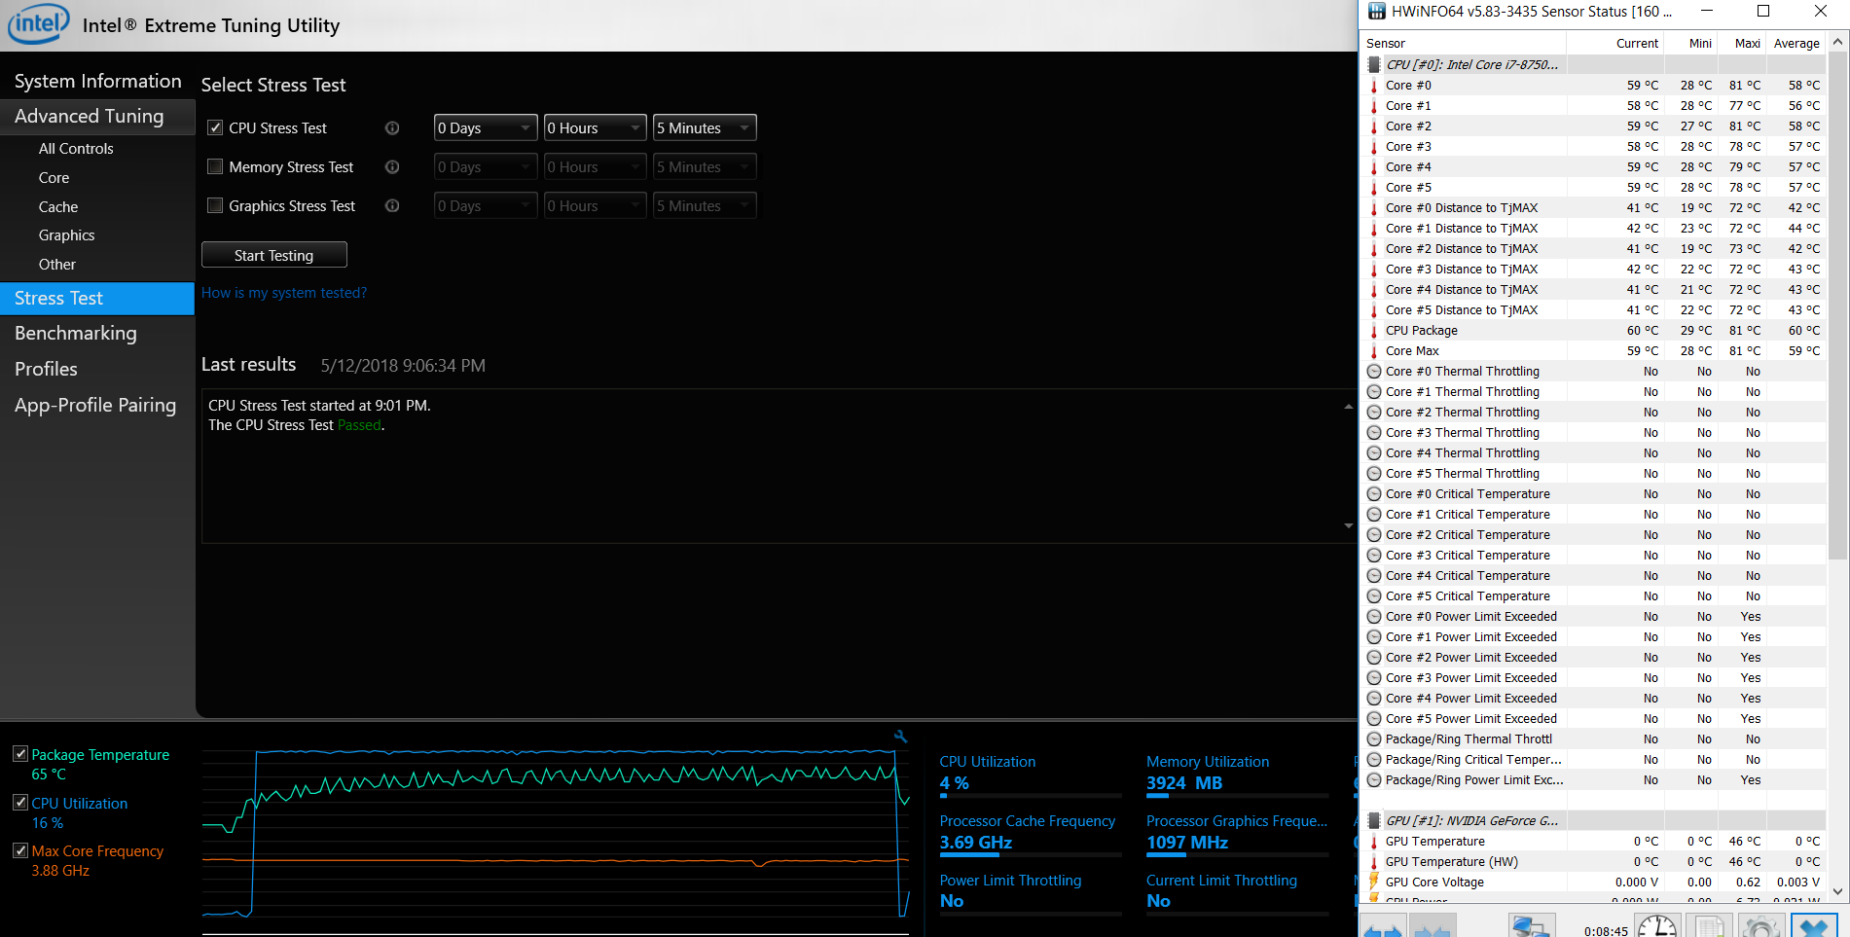
Task: Close HWiNFO sensors with blue X button
Action: 1814,926
